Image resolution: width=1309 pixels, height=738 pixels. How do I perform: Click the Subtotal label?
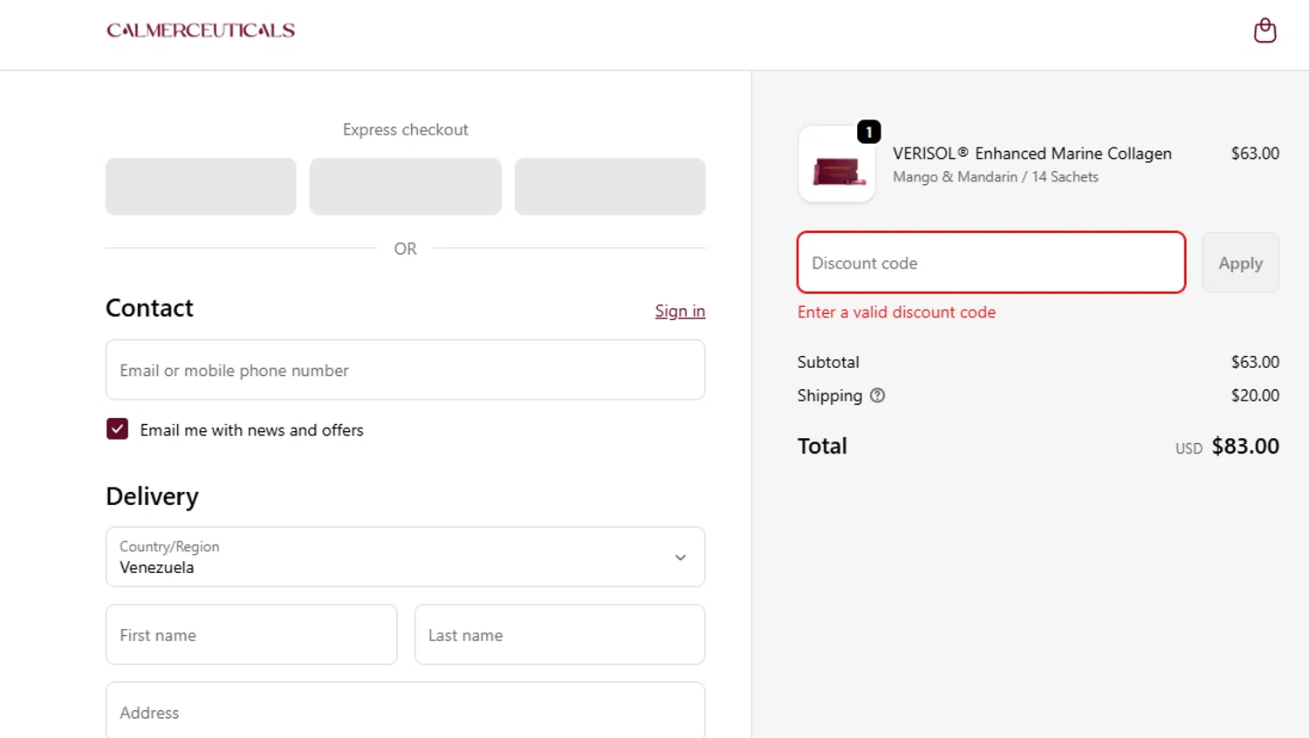tap(828, 362)
